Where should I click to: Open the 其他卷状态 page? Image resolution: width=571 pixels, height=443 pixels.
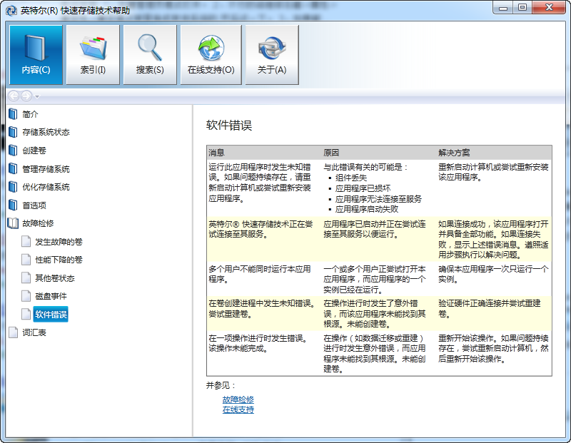tap(55, 278)
